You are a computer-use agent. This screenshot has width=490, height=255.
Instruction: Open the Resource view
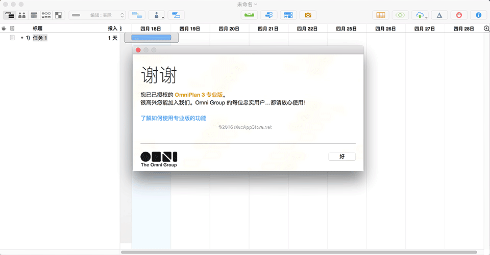click(22, 15)
